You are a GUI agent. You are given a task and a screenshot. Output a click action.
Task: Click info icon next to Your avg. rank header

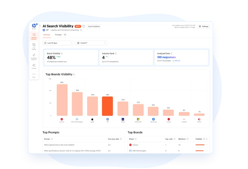tap(121, 139)
